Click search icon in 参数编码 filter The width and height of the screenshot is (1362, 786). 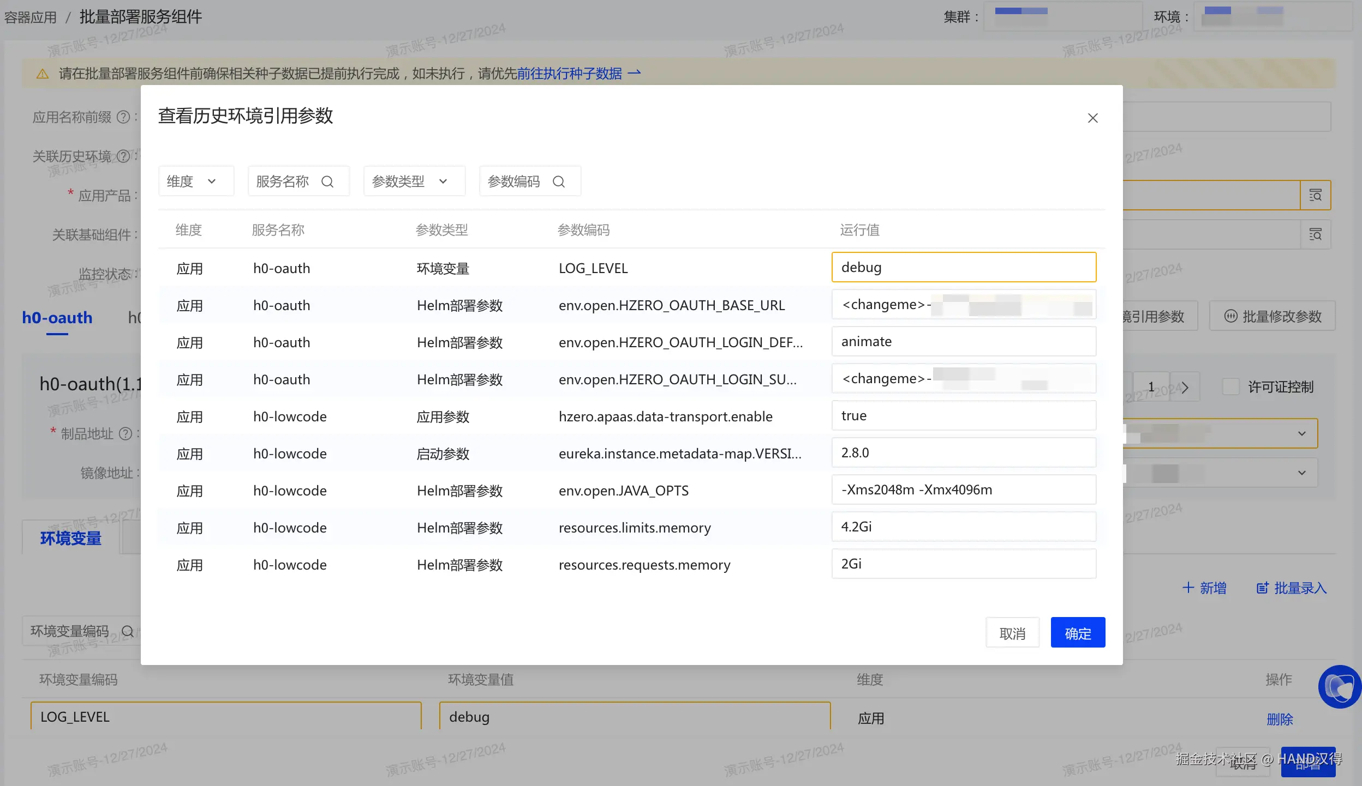[559, 182]
